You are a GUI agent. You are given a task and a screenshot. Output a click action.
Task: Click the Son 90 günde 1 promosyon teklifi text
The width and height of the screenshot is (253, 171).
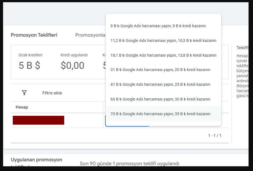[130, 164]
